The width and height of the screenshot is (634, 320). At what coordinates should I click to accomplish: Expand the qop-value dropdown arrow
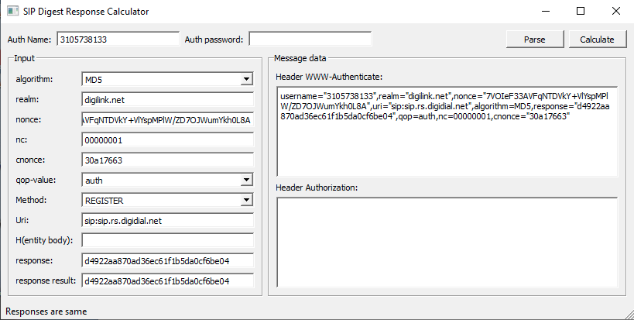246,180
